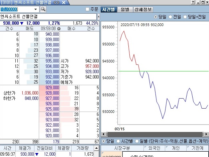Click filter marker on 외국인 column header
Screen dimensions: 209x157
144,147
